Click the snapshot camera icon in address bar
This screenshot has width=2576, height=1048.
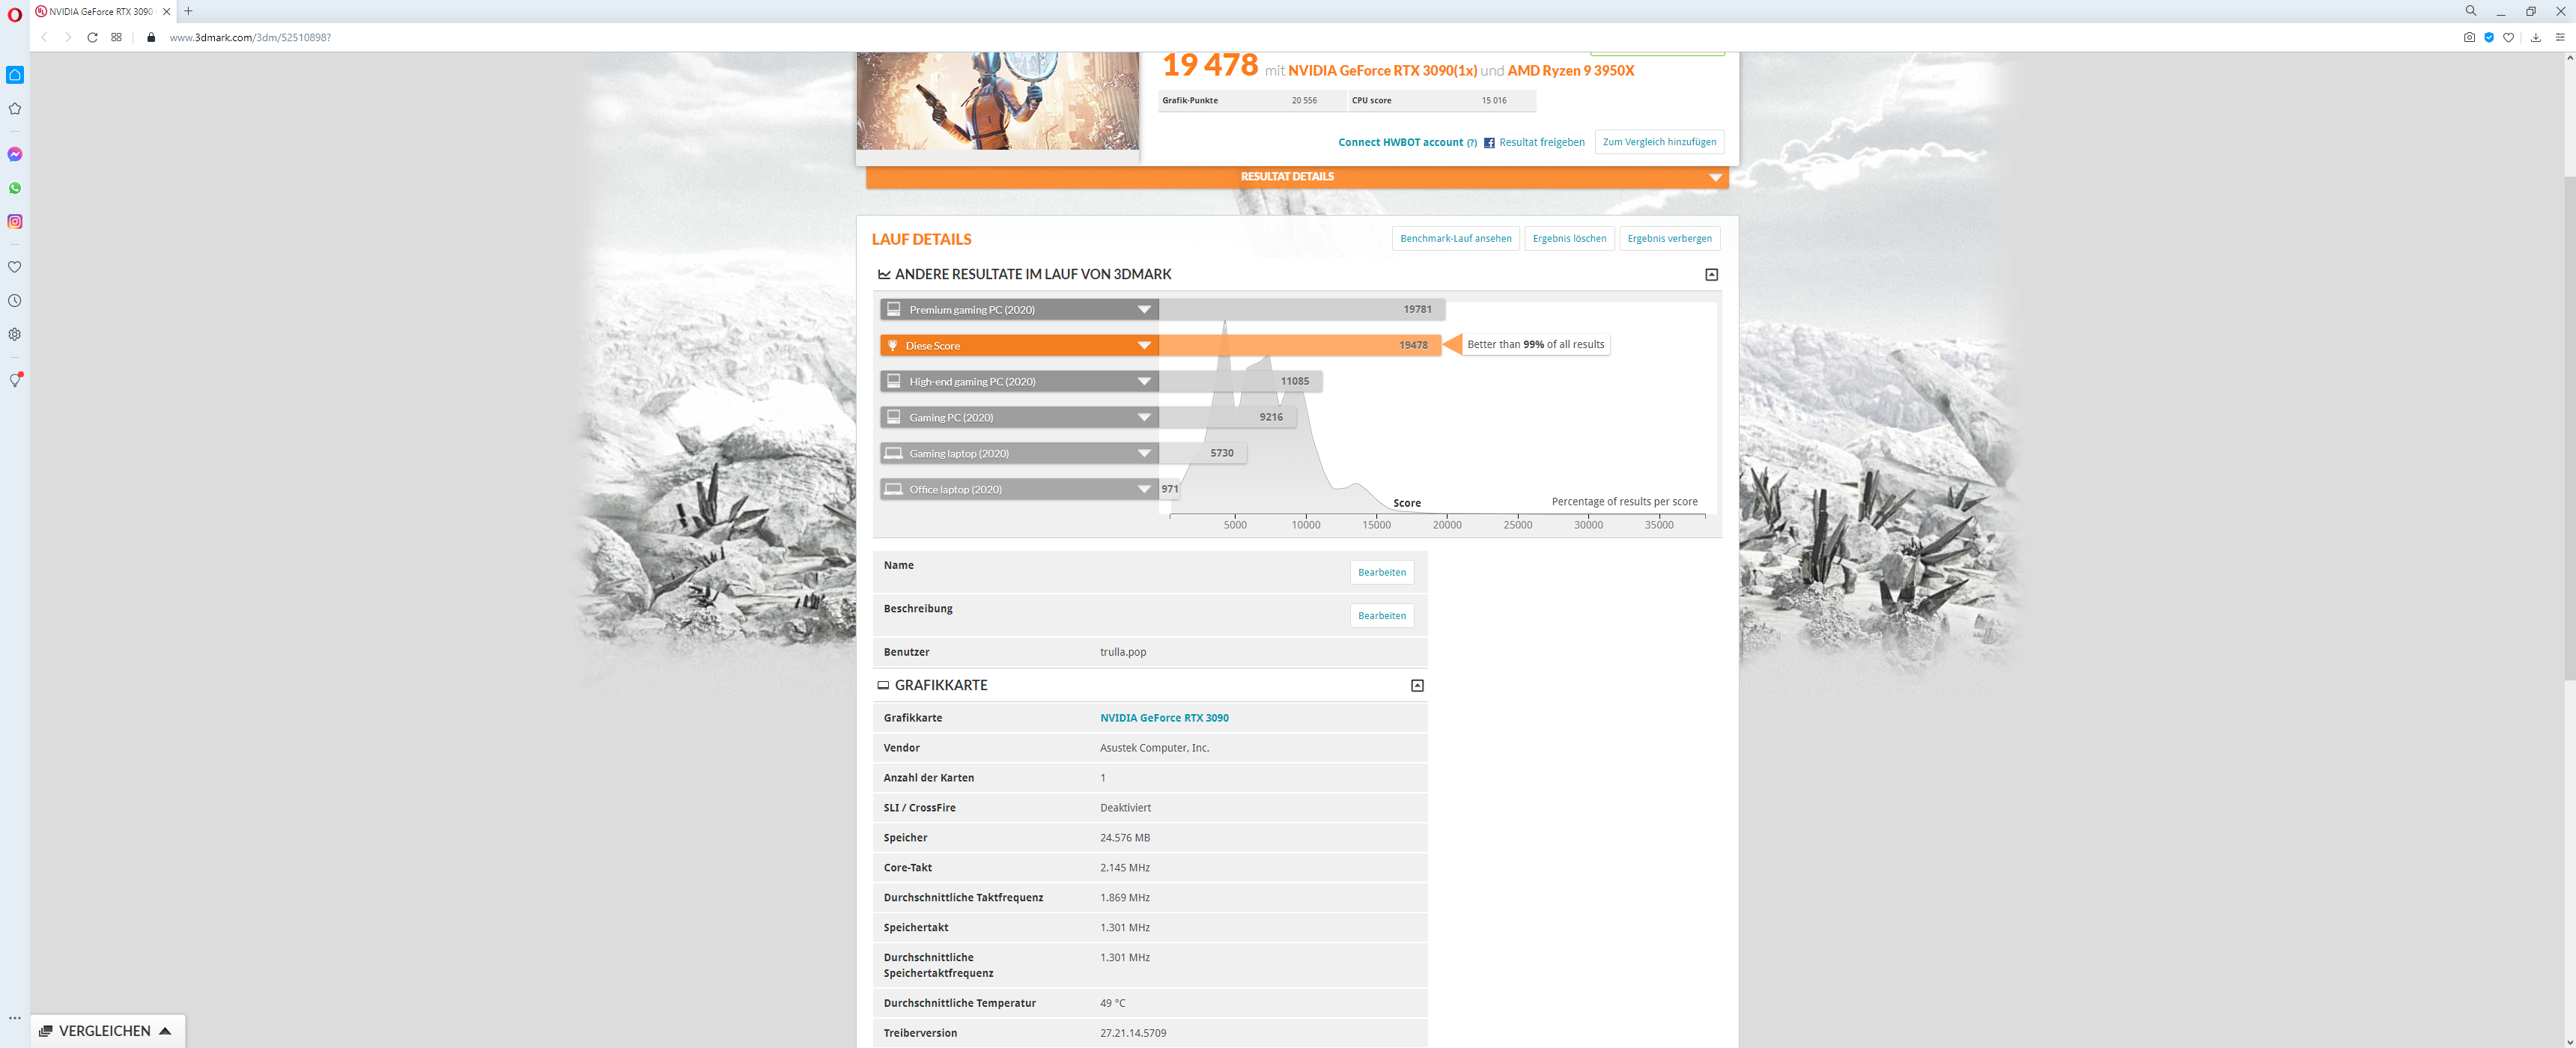[2469, 38]
